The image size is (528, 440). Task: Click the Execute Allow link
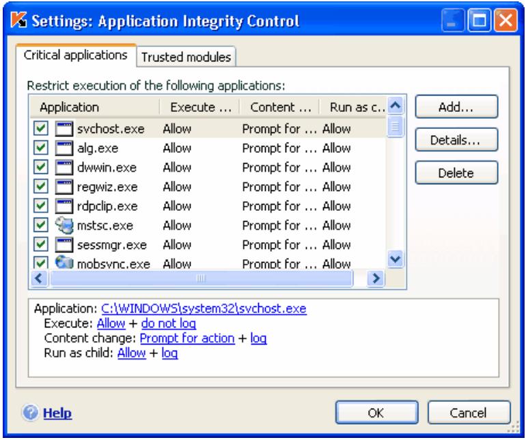pos(111,323)
